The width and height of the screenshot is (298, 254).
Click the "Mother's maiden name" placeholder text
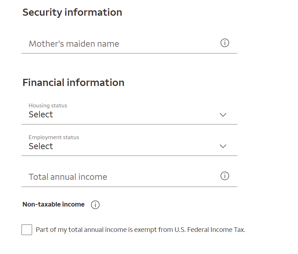[74, 44]
